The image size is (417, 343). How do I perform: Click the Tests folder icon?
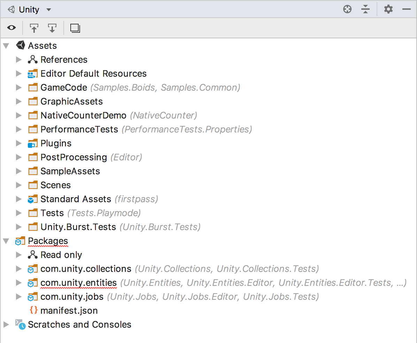tap(33, 213)
